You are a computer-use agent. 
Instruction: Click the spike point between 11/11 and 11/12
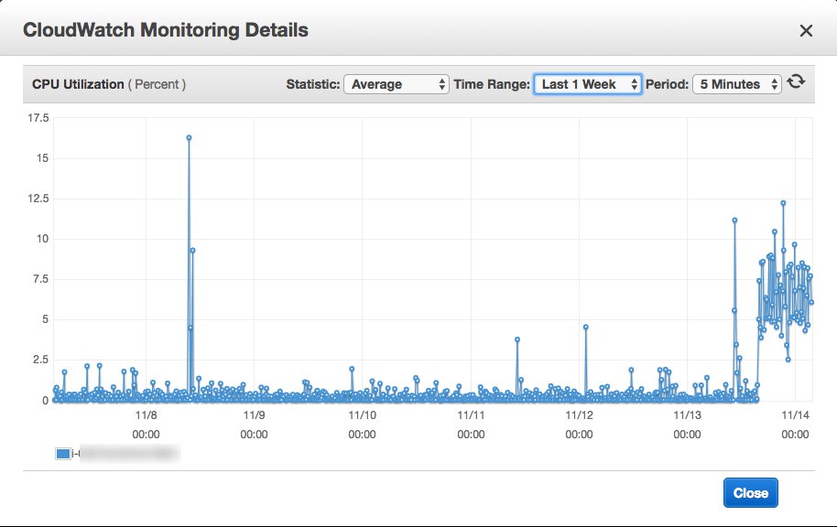coord(517,339)
